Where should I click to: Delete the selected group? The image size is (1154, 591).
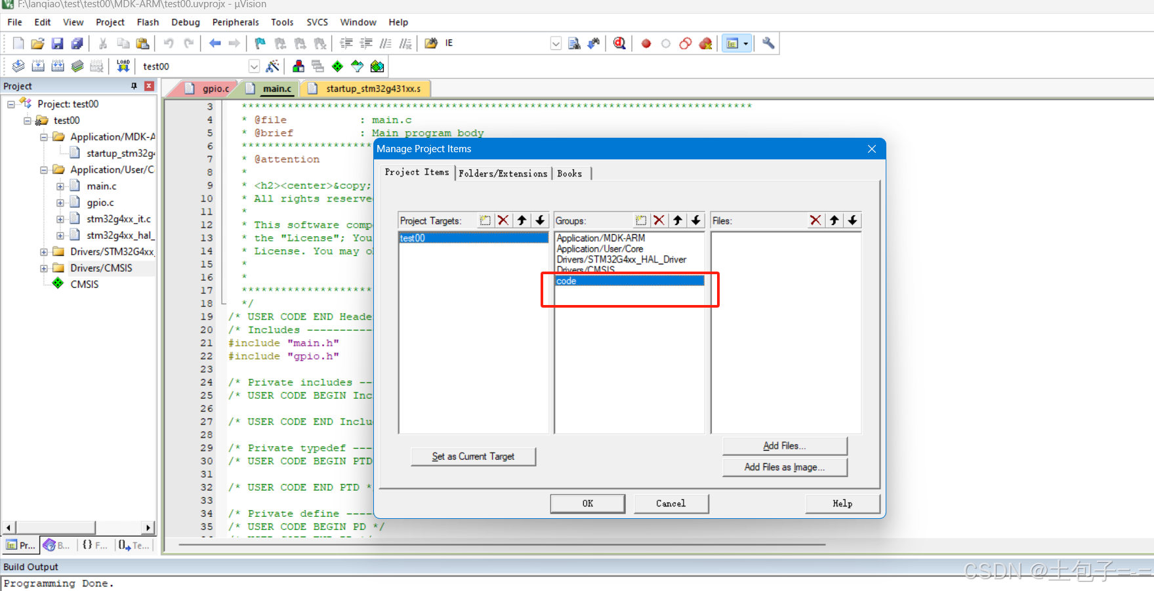659,220
